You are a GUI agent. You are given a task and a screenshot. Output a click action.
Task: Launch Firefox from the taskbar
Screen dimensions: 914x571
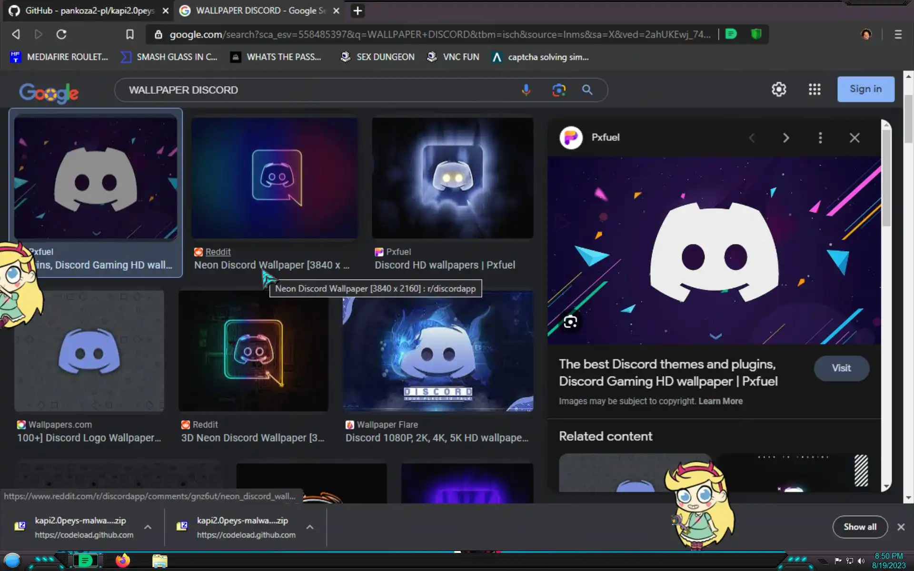tap(123, 561)
